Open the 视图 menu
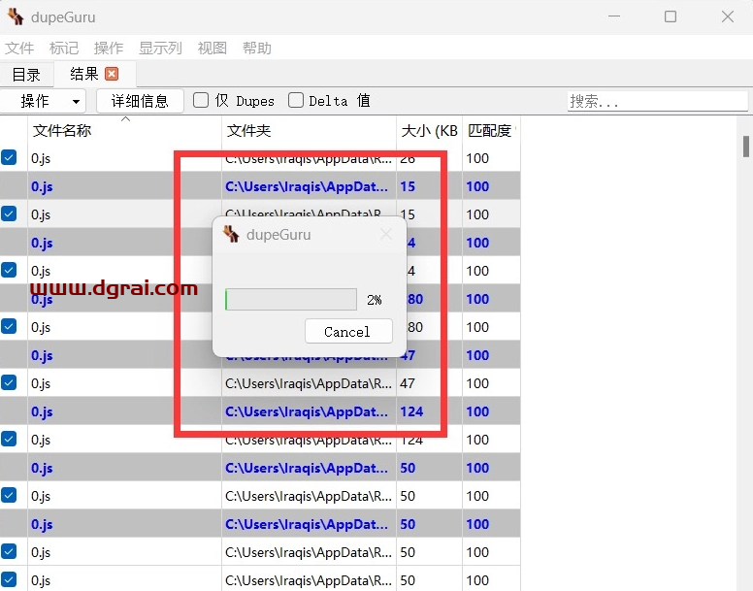This screenshot has width=753, height=591. point(213,48)
